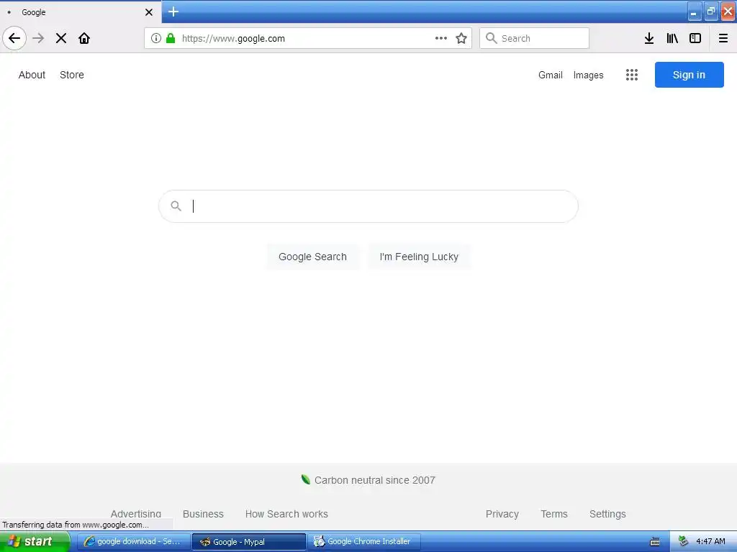Open the Gmail link

tap(551, 75)
